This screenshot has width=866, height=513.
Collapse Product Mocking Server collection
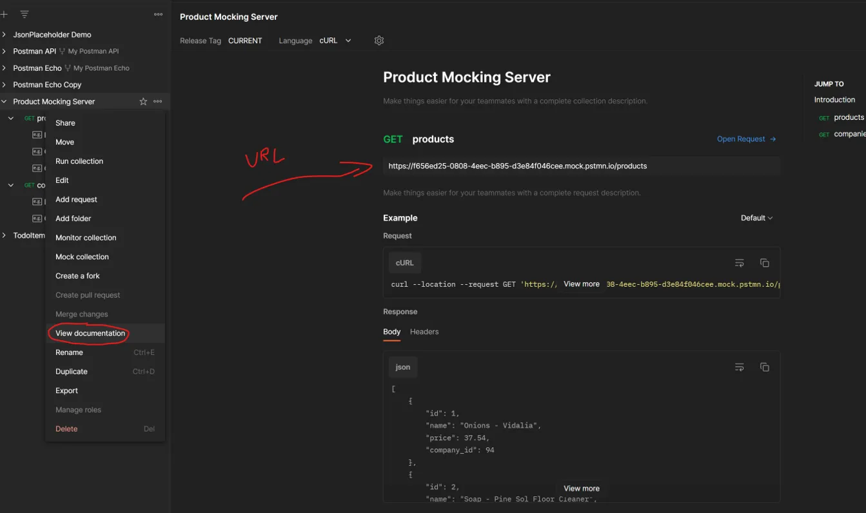coord(4,101)
